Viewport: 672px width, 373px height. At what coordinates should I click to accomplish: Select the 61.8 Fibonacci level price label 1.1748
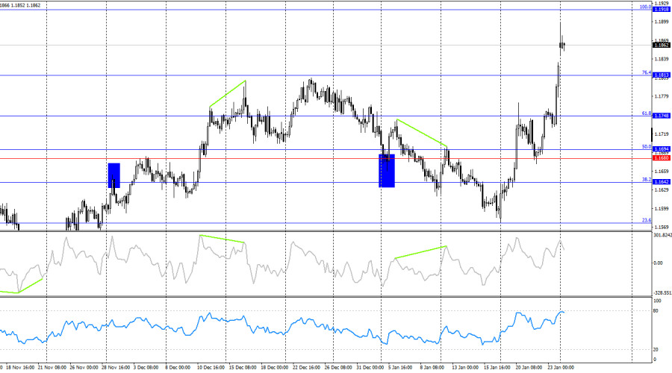click(661, 116)
